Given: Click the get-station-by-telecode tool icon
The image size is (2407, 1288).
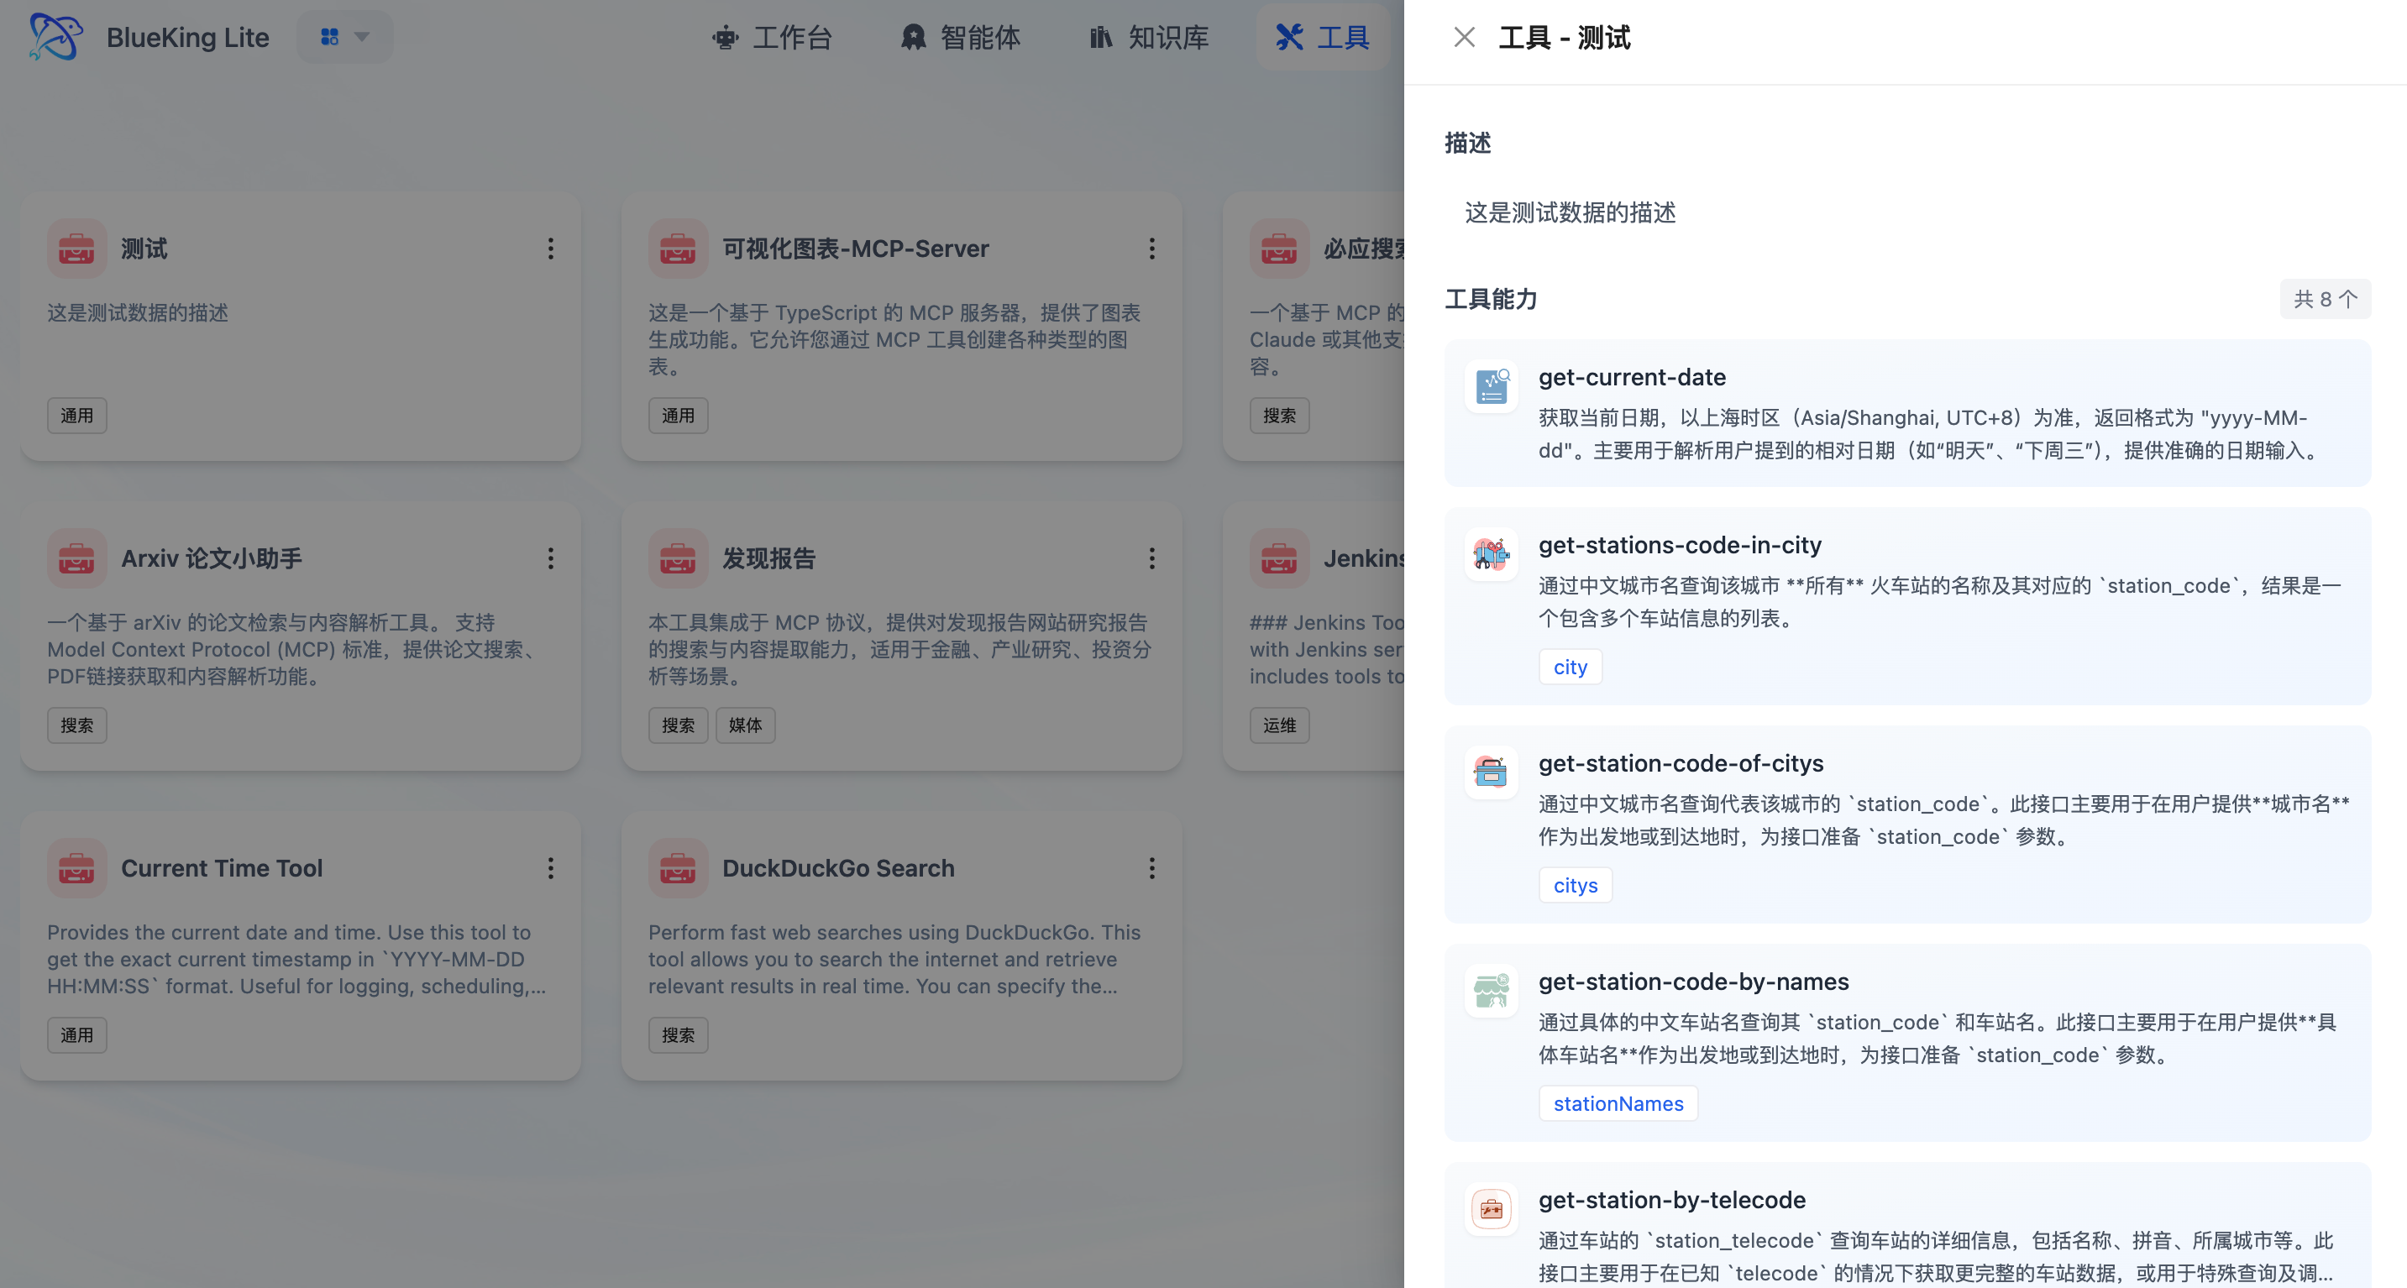Looking at the screenshot, I should [x=1492, y=1210].
